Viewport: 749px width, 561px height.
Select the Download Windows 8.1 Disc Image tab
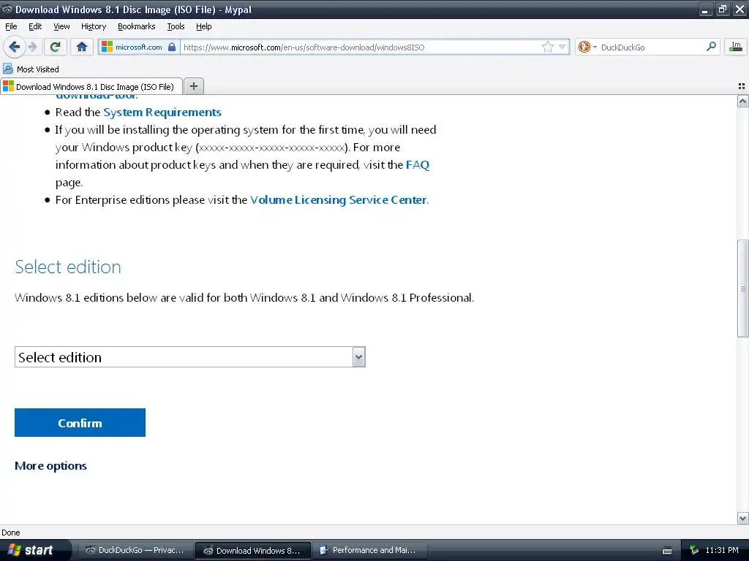[91, 87]
